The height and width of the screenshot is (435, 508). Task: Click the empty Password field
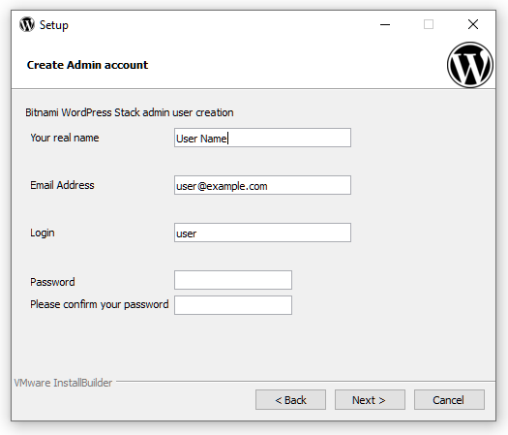point(233,280)
